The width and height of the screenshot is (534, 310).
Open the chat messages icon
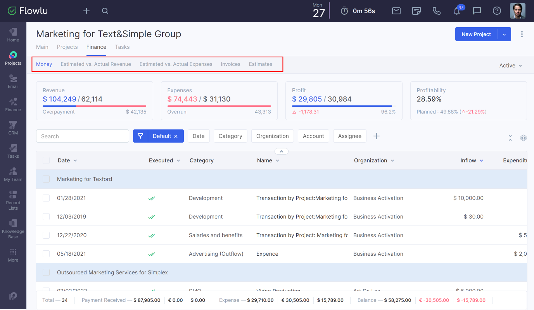[477, 11]
